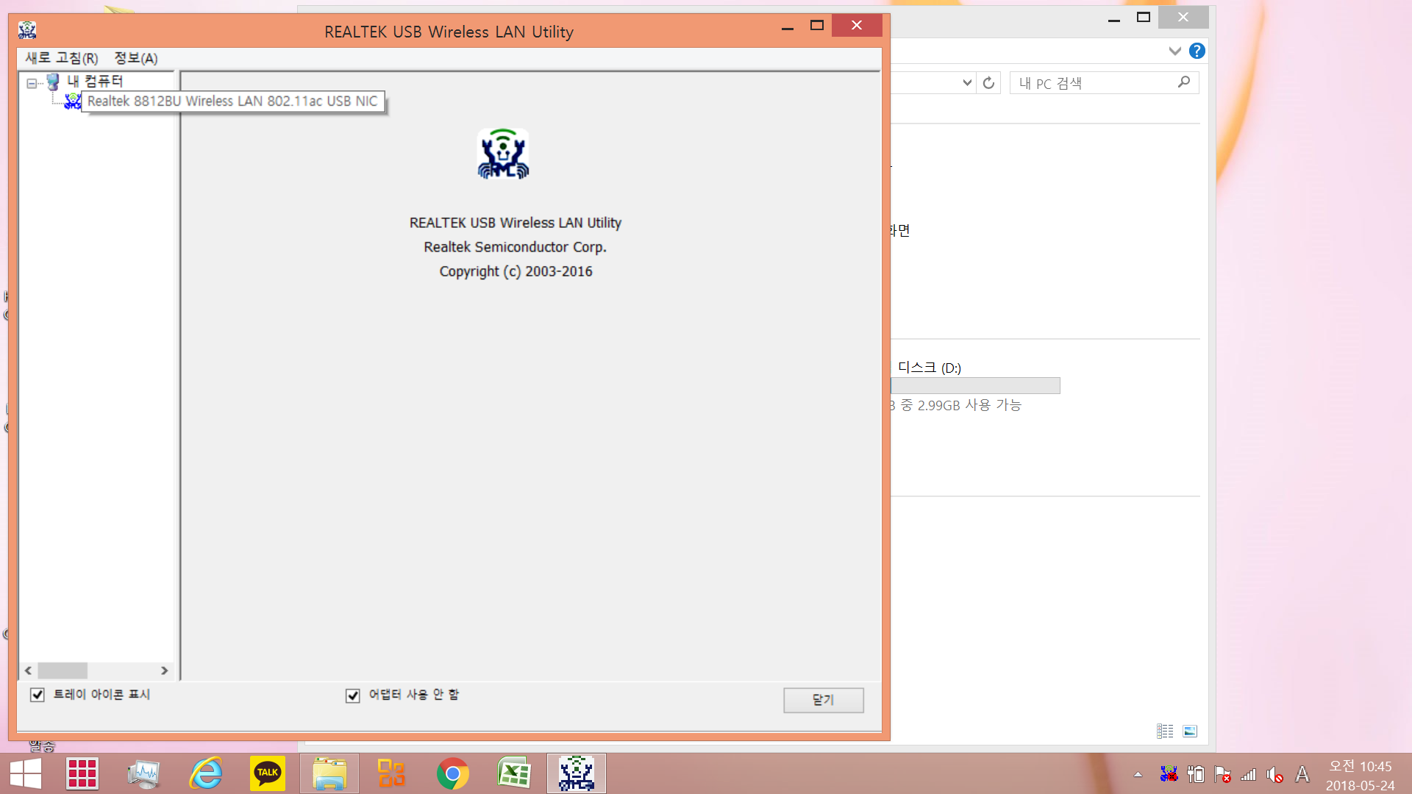1412x794 pixels.
Task: Maximize the REALTEK USB Wireless LAN Utility window
Action: (x=816, y=26)
